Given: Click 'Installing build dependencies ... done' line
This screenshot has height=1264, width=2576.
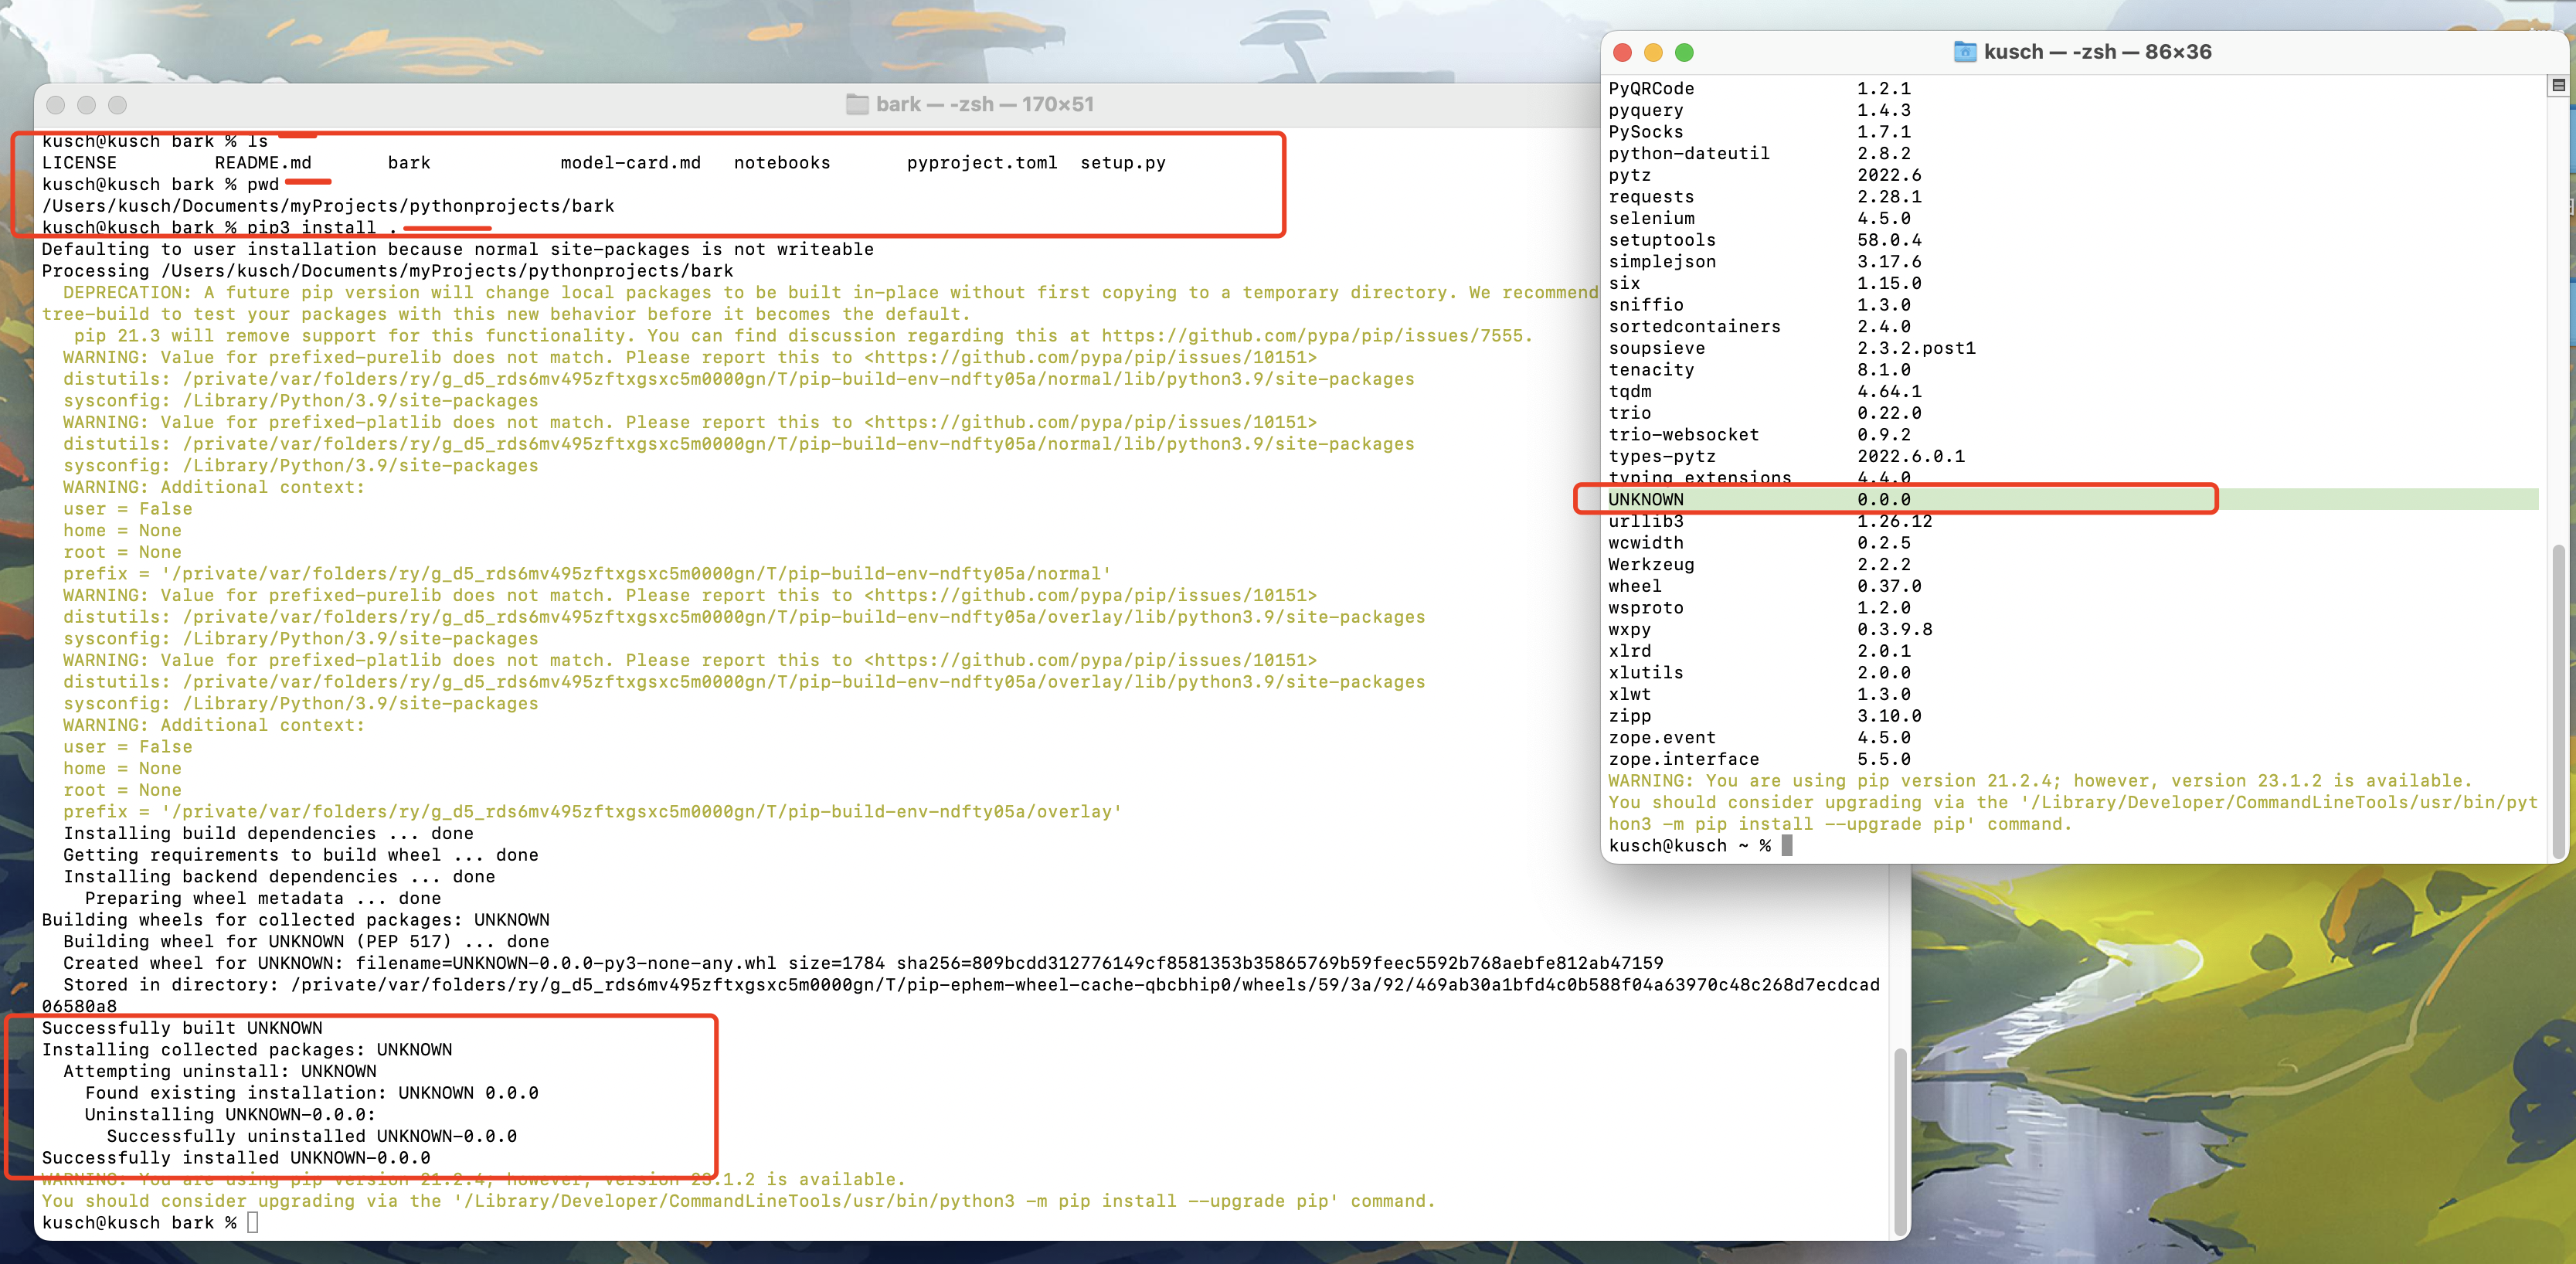Looking at the screenshot, I should pos(268,833).
